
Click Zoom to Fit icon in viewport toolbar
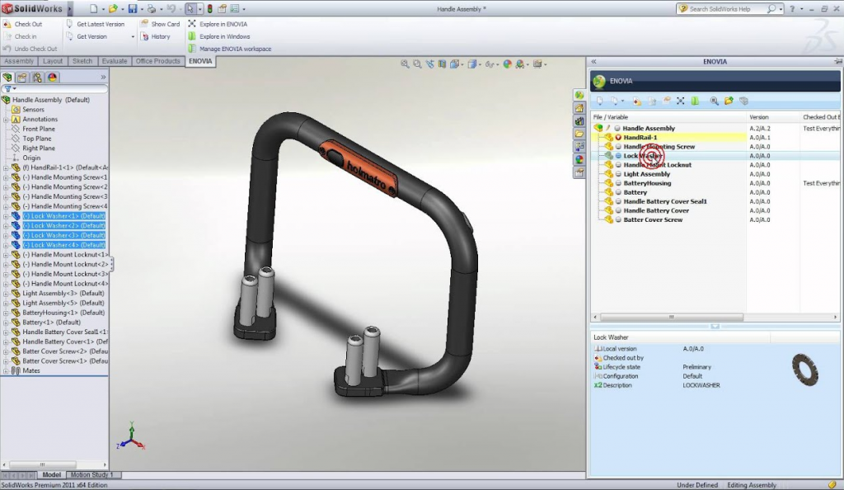point(405,64)
